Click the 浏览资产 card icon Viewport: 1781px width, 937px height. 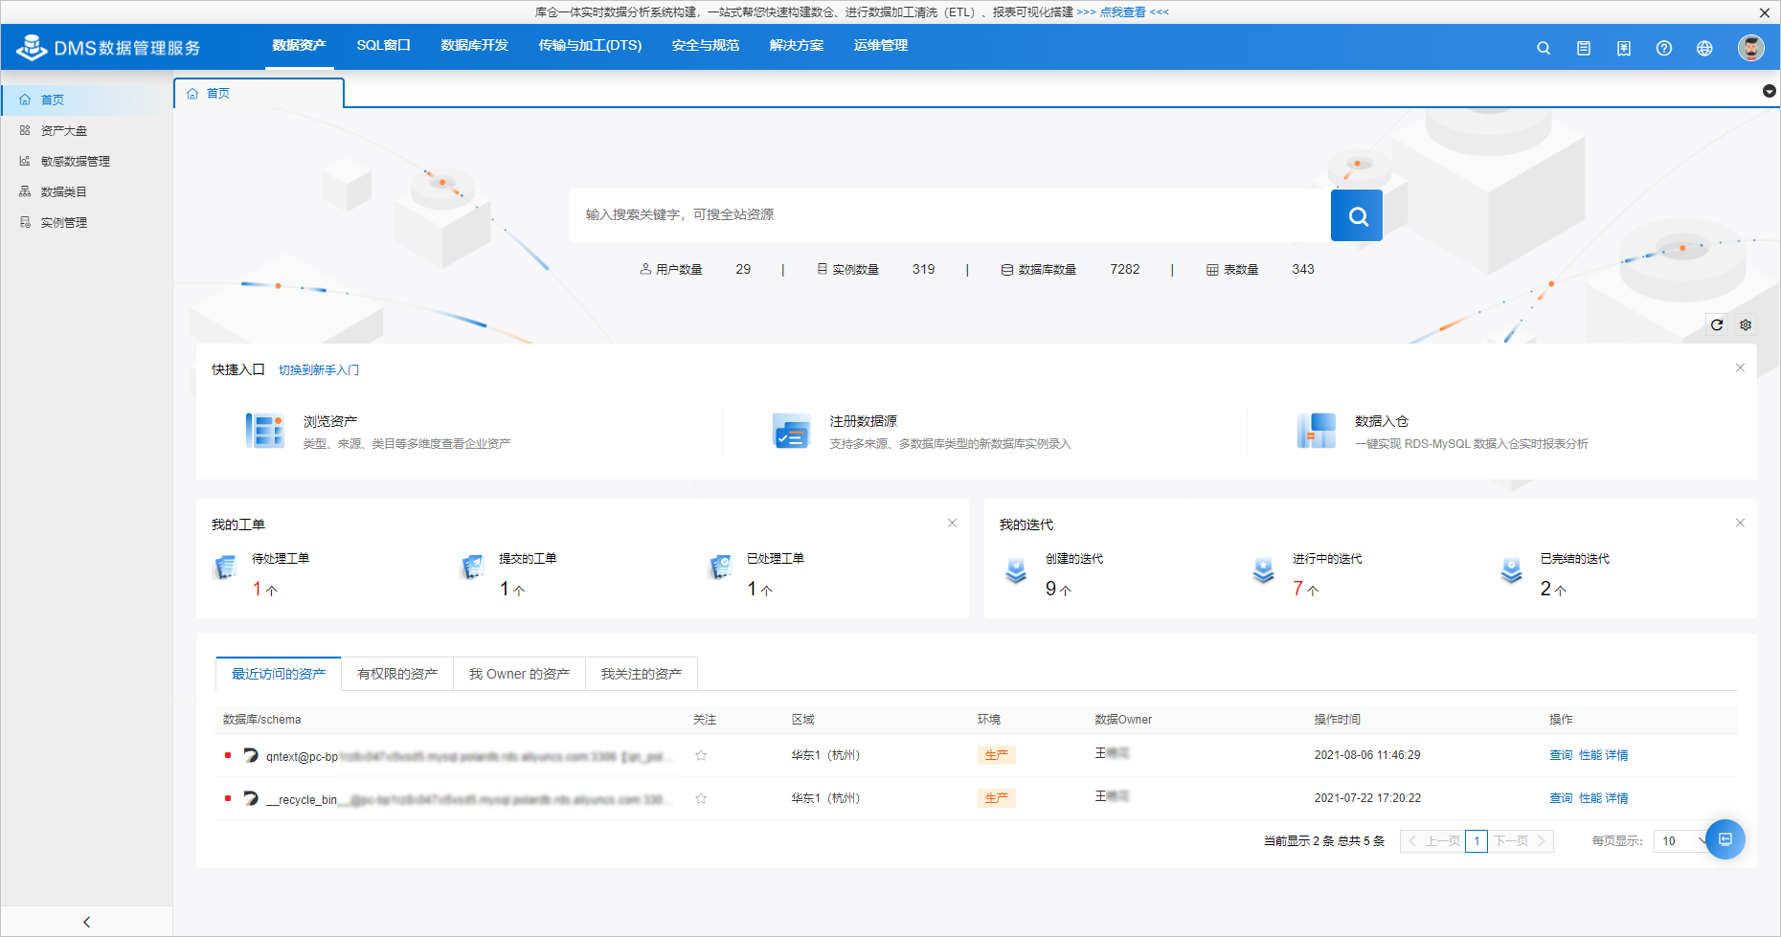tap(264, 431)
